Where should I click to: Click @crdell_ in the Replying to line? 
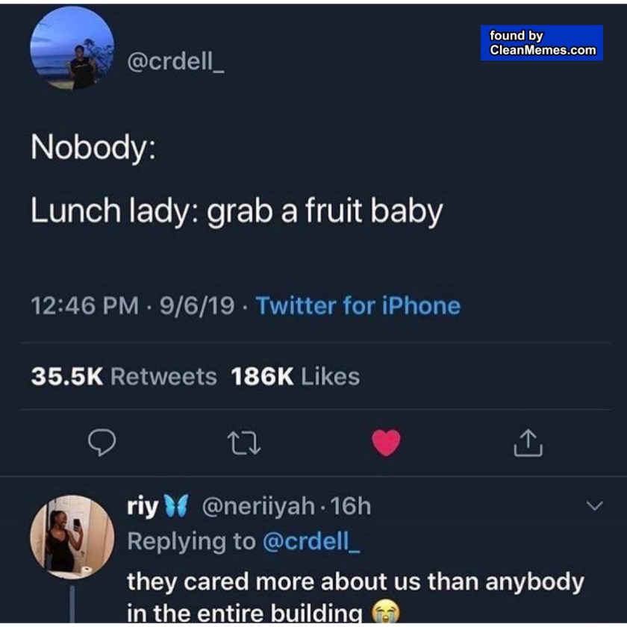click(x=312, y=541)
